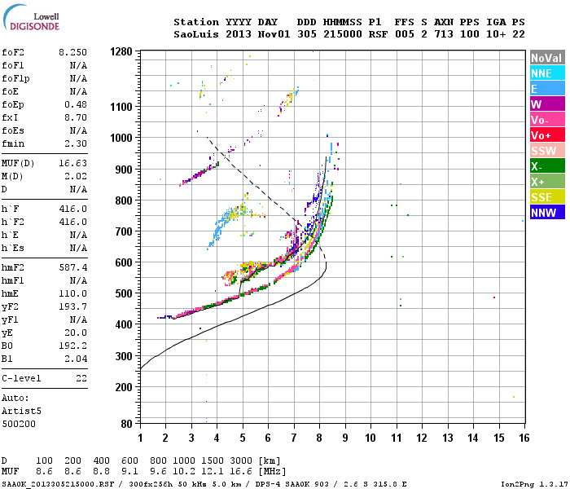Click the 80 km height axis label
The image size is (570, 489).
click(x=126, y=424)
